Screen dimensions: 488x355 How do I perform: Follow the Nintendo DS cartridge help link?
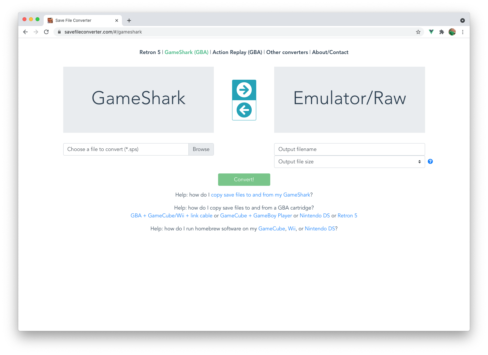pyautogui.click(x=315, y=216)
